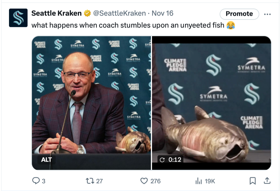Open view analytics bar chart icon

coord(198,181)
